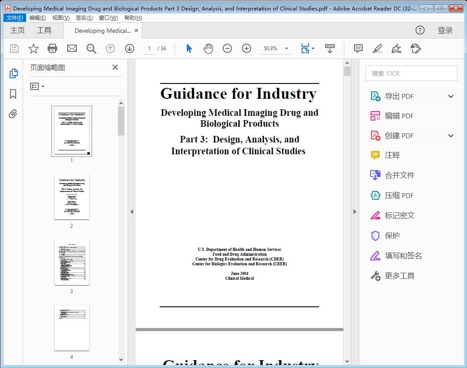Show page thumbnails panel icon
467x368 pixels.
[14, 73]
